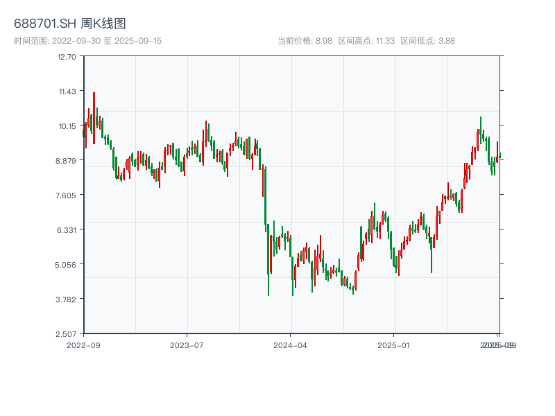Screen dimensions: 555x416
Task: Select the 2025-01 date axis label
Action: pyautogui.click(x=394, y=345)
